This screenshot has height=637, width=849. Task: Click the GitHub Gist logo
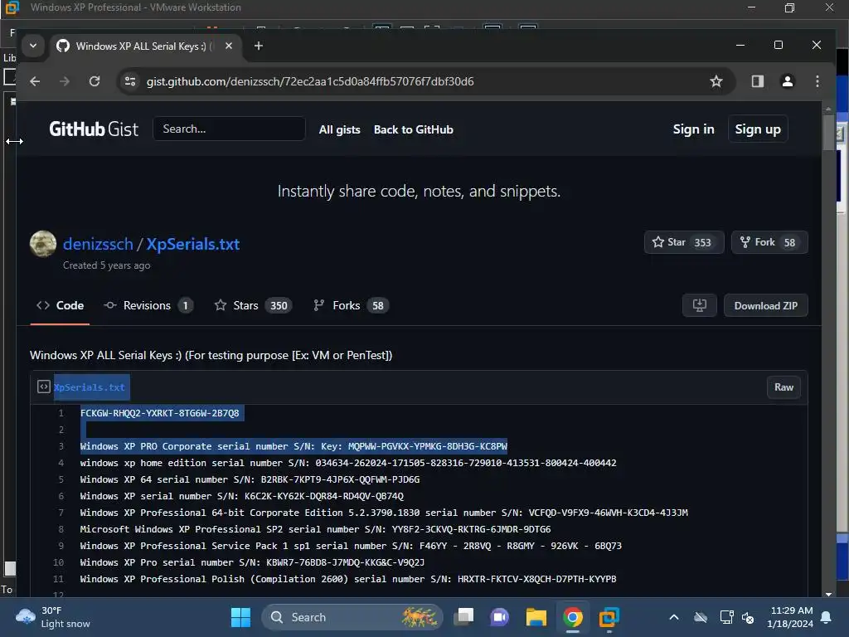(x=94, y=129)
